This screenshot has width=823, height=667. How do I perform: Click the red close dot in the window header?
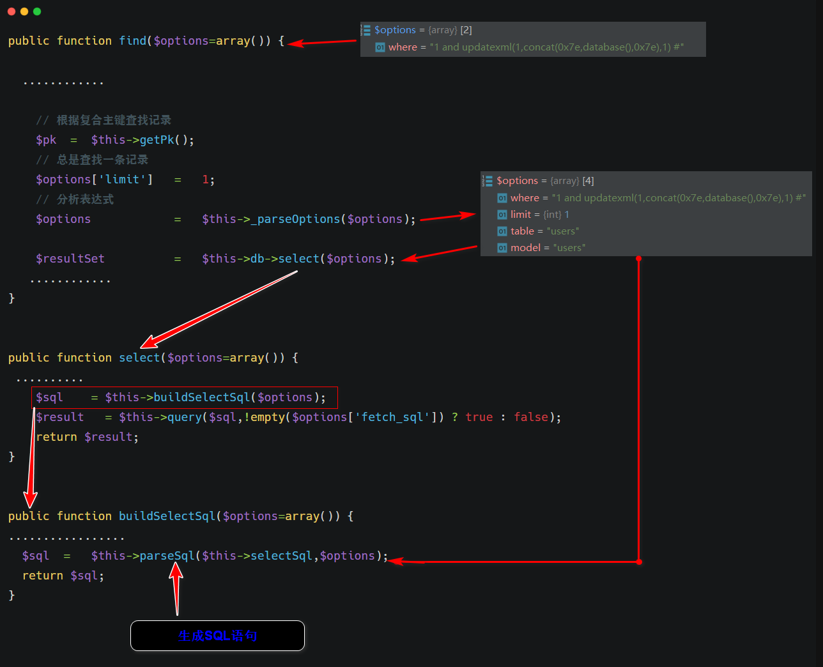point(12,11)
